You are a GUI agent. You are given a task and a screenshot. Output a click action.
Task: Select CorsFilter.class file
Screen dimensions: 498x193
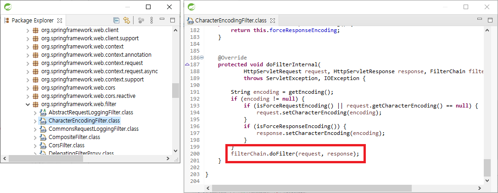pyautogui.click(x=67, y=145)
